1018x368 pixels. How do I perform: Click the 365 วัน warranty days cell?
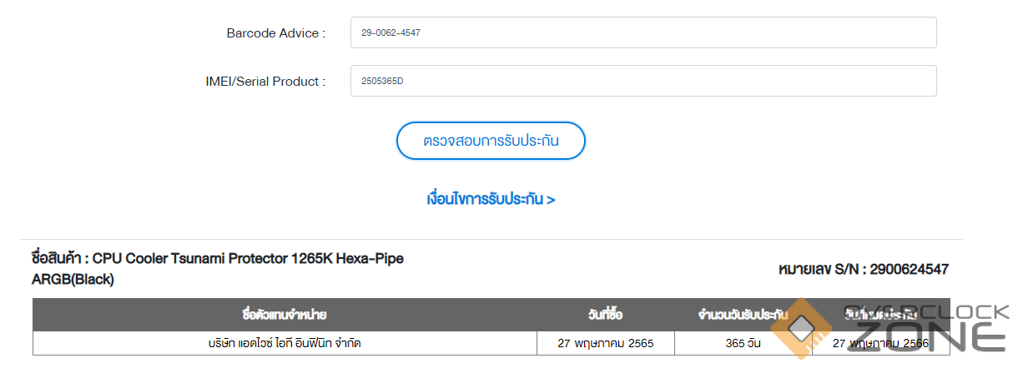pos(743,342)
